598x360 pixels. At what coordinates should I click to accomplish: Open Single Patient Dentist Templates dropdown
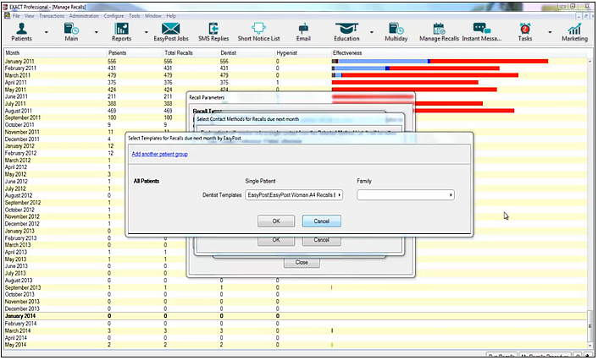coord(294,195)
